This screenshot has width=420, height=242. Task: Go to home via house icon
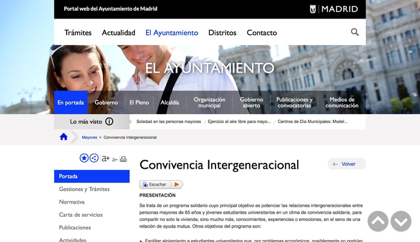(64, 137)
